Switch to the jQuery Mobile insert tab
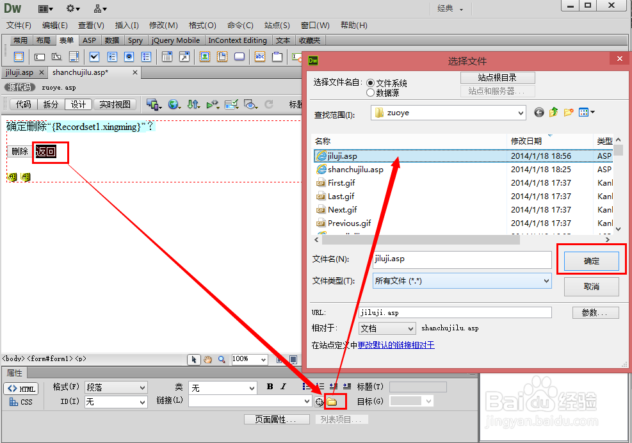This screenshot has height=443, width=632. click(x=175, y=40)
